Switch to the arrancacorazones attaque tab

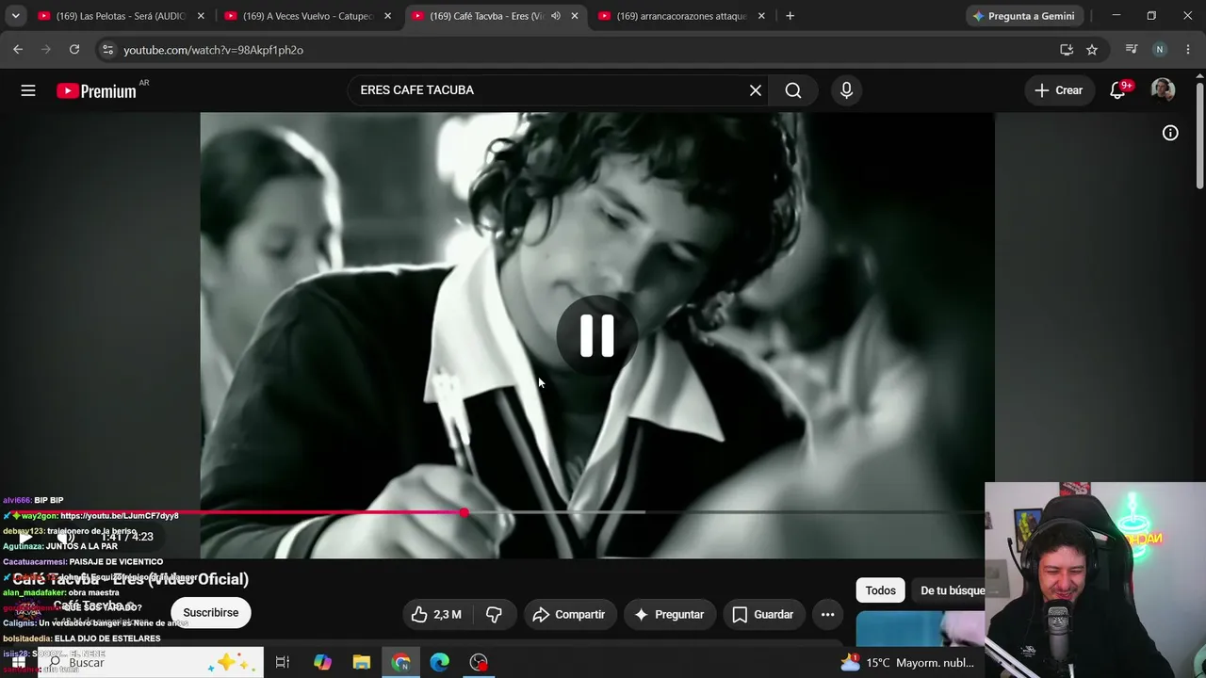pos(682,16)
